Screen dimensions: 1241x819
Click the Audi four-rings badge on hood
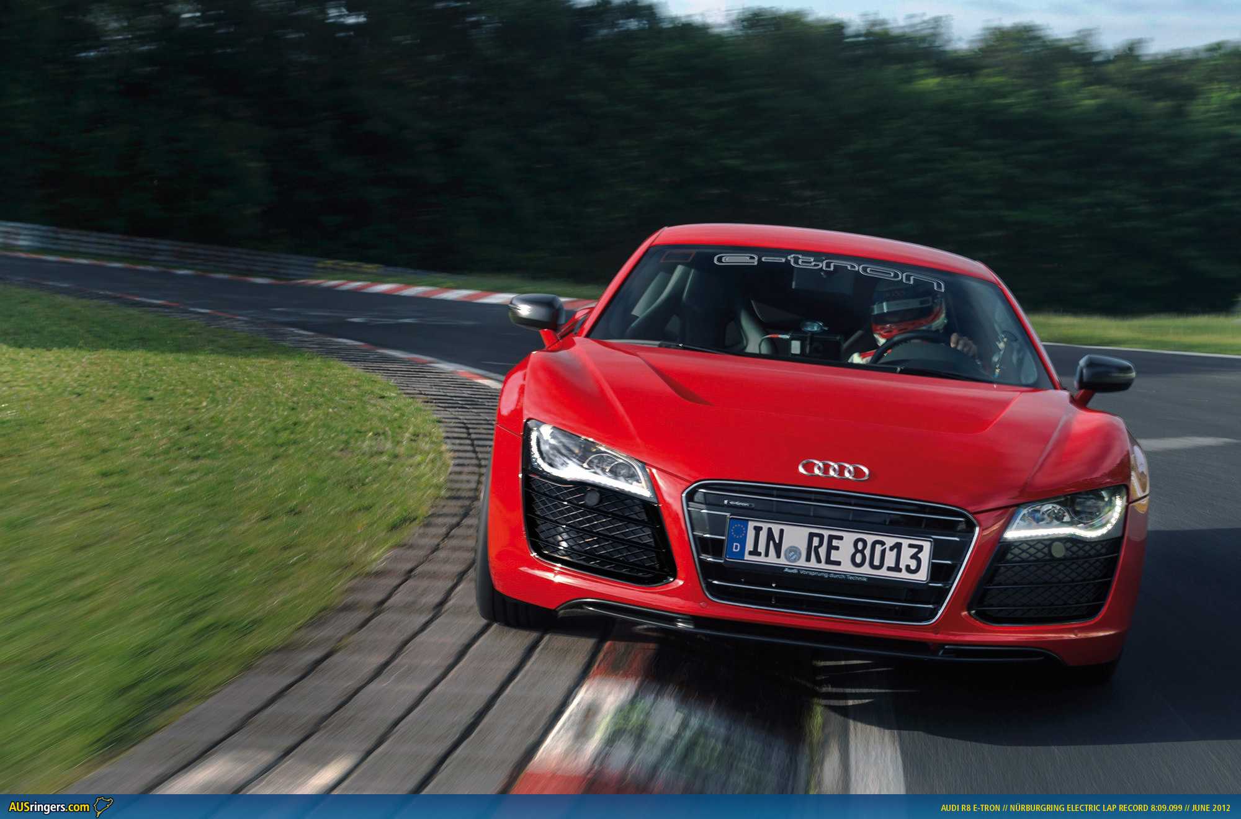pyautogui.click(x=833, y=470)
